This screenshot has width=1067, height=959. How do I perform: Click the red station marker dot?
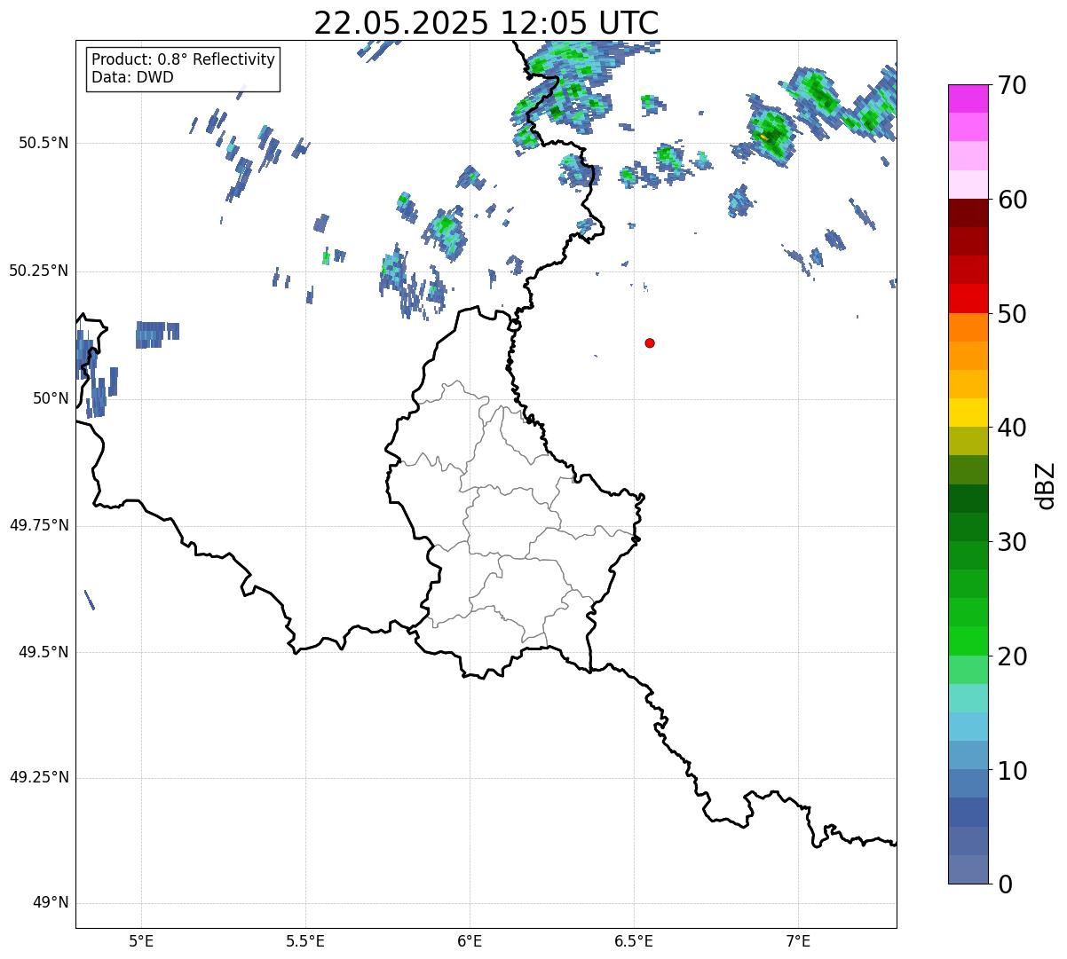point(650,342)
